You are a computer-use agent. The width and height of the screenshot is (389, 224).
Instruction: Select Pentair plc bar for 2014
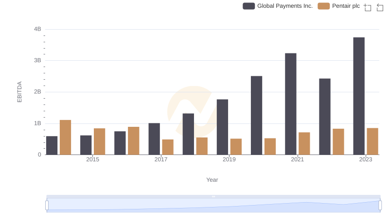pyautogui.click(x=65, y=138)
